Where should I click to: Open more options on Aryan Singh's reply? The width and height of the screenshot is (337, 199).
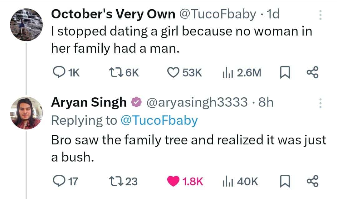click(320, 103)
